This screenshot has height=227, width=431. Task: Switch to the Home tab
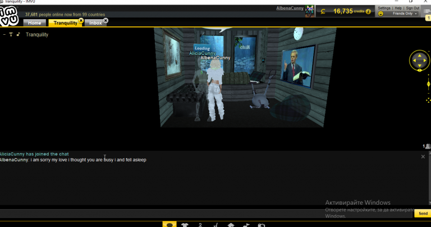[x=34, y=23]
